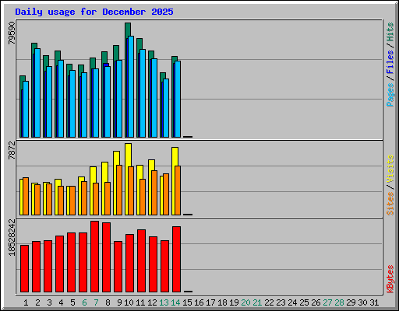This screenshot has width=399, height=311.
Task: Click day label '22' on the axis
Action: 269,302
